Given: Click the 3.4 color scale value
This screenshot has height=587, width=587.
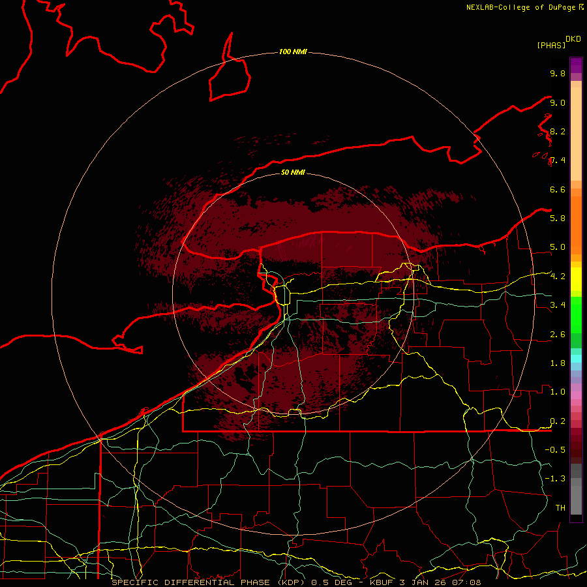Looking at the screenshot, I should [x=558, y=305].
